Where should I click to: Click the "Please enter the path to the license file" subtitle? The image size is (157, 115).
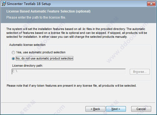click(36, 17)
